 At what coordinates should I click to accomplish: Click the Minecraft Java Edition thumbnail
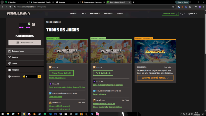pyautogui.click(x=67, y=51)
